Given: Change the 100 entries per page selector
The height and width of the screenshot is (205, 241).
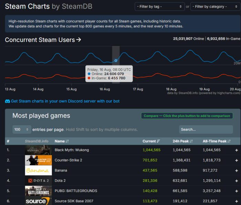Looking at the screenshot, I should (22, 130).
